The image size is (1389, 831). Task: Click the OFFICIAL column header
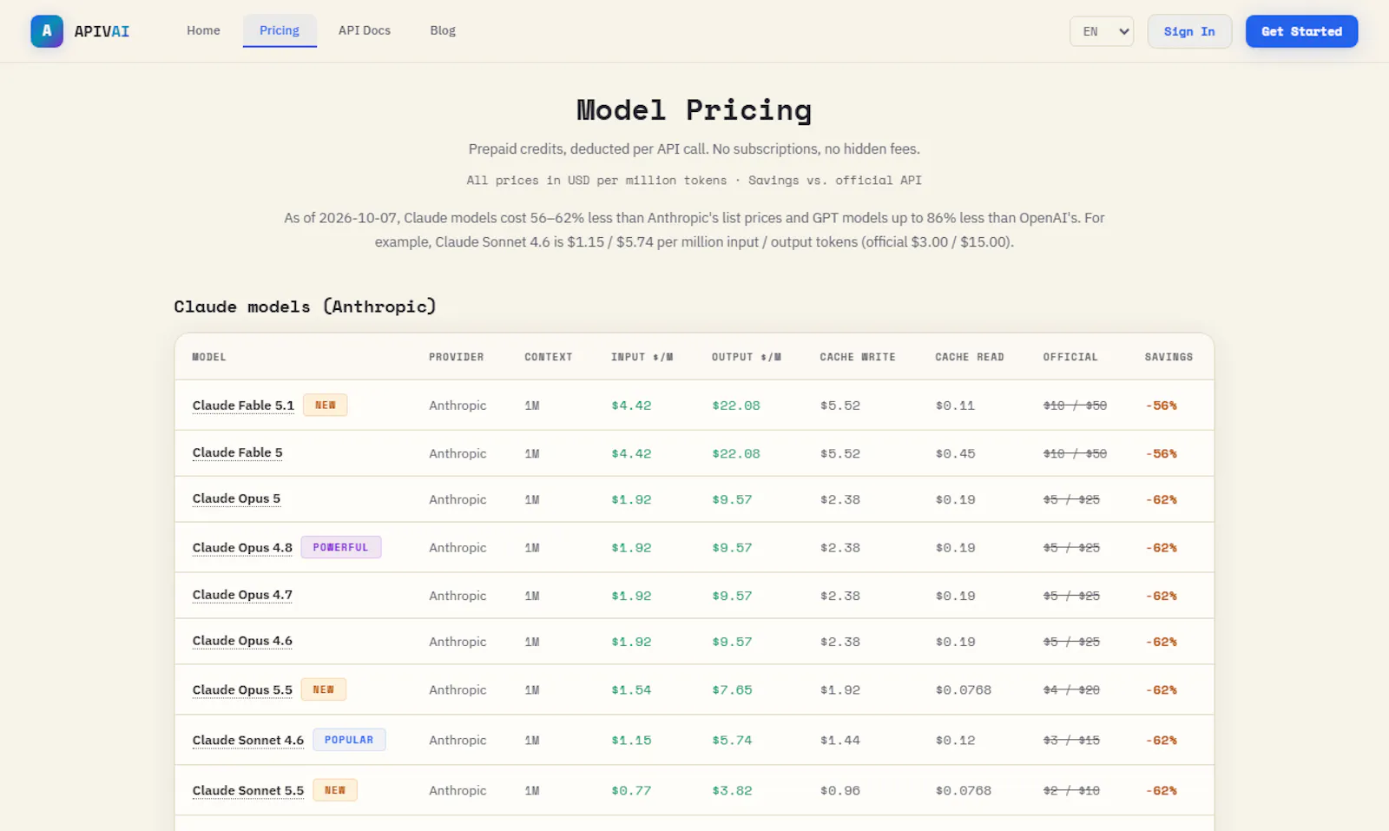point(1070,357)
